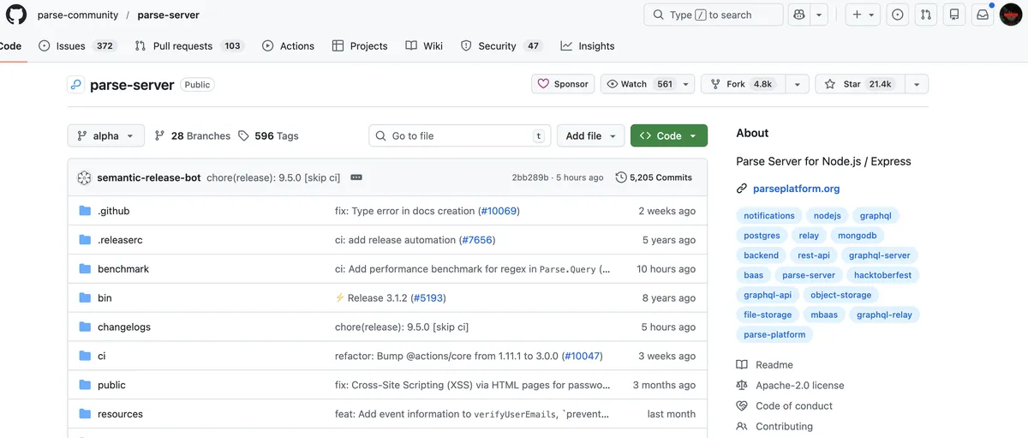Open the .github folder
This screenshot has height=438, width=1028.
[113, 211]
